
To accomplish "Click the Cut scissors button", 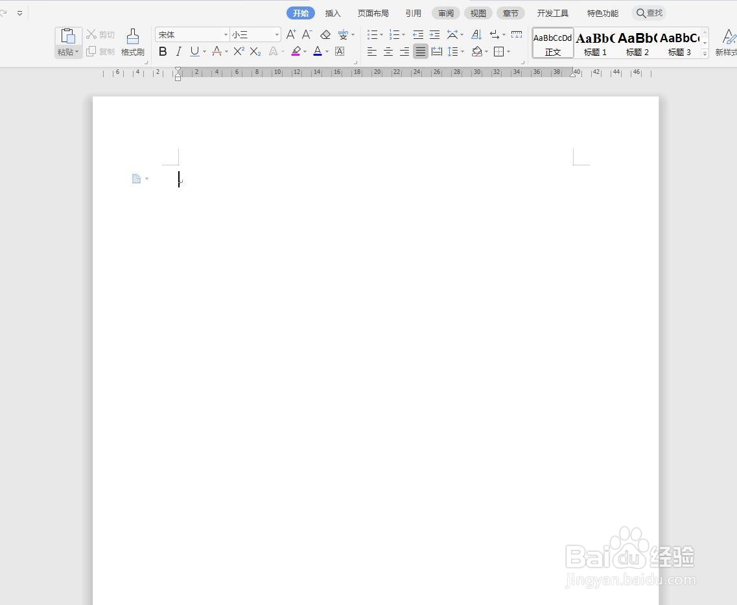I will pyautogui.click(x=100, y=34).
